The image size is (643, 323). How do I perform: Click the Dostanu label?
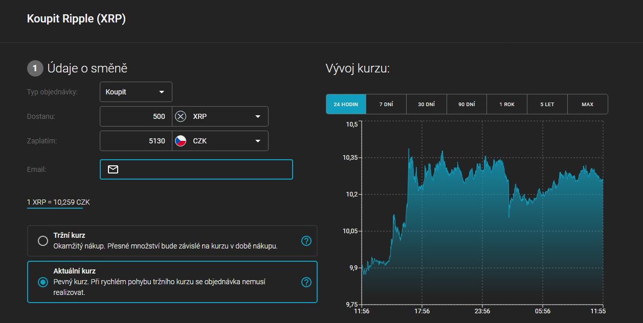41,116
